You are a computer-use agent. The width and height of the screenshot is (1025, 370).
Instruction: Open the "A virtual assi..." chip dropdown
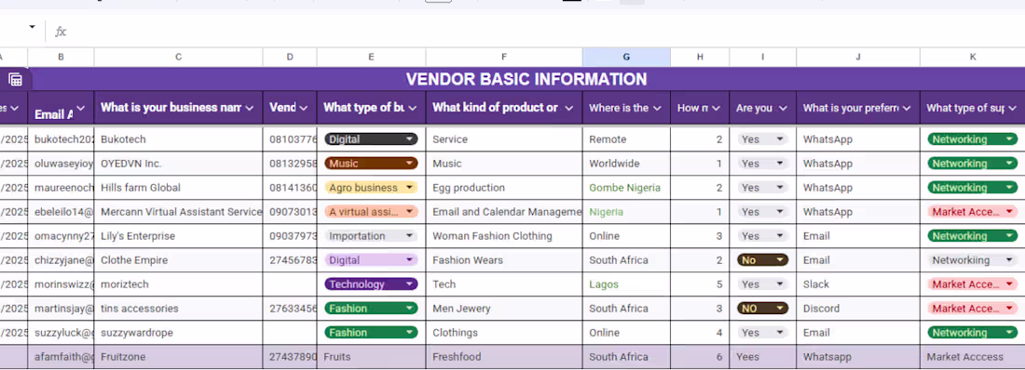[371, 212]
